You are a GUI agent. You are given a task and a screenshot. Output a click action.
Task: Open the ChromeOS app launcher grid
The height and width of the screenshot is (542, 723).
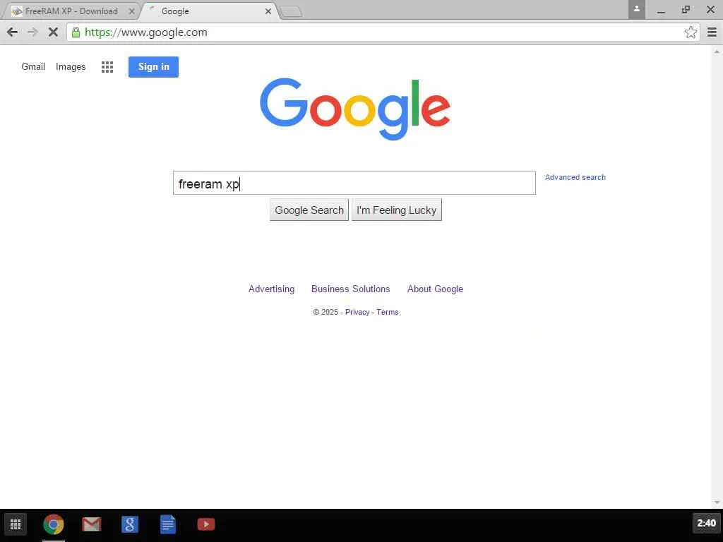point(16,524)
